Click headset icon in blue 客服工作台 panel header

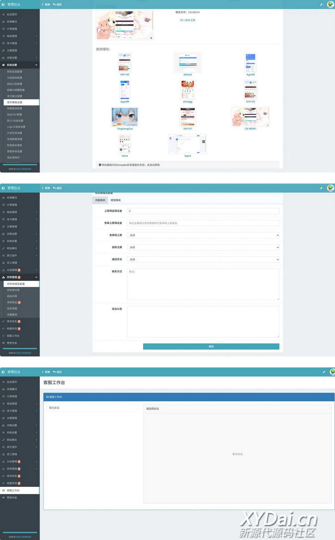click(x=47, y=397)
